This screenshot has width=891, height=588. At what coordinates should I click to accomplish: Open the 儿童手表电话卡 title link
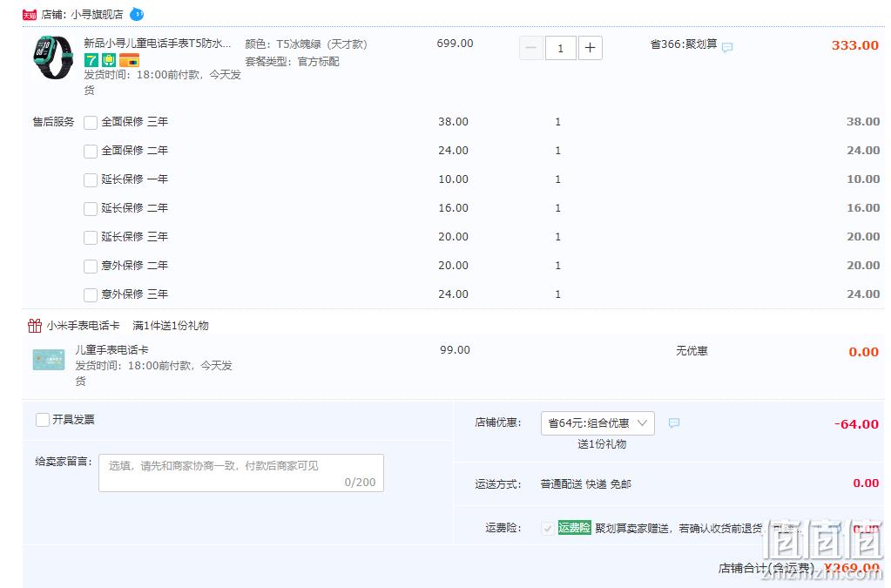112,350
